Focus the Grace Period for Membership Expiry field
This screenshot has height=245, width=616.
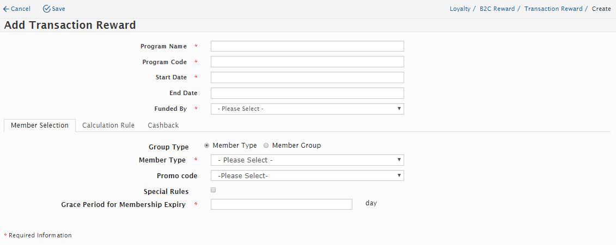click(282, 204)
